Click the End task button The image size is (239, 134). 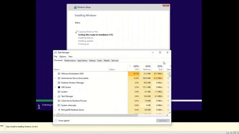click(163, 121)
